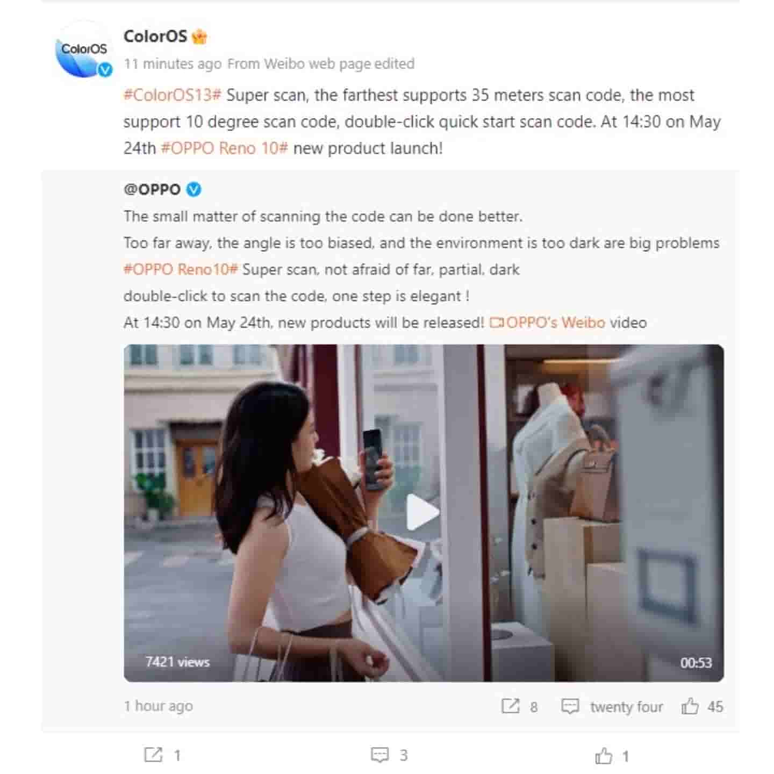Open the #ColorOS13# hashtag

coord(172,95)
